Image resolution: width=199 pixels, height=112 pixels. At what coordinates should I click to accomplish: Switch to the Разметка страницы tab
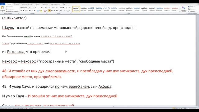[x=27, y=4]
